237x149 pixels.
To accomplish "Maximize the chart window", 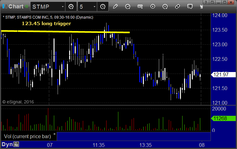I will (x=225, y=2).
